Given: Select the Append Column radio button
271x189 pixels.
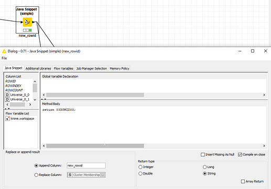Looking at the screenshot, I should [36, 165].
